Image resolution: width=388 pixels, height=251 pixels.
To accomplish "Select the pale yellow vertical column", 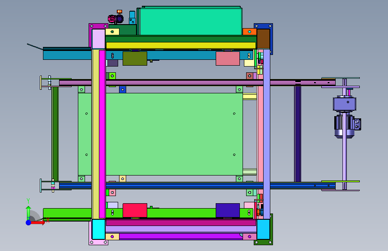I will pyautogui.click(x=95, y=134).
